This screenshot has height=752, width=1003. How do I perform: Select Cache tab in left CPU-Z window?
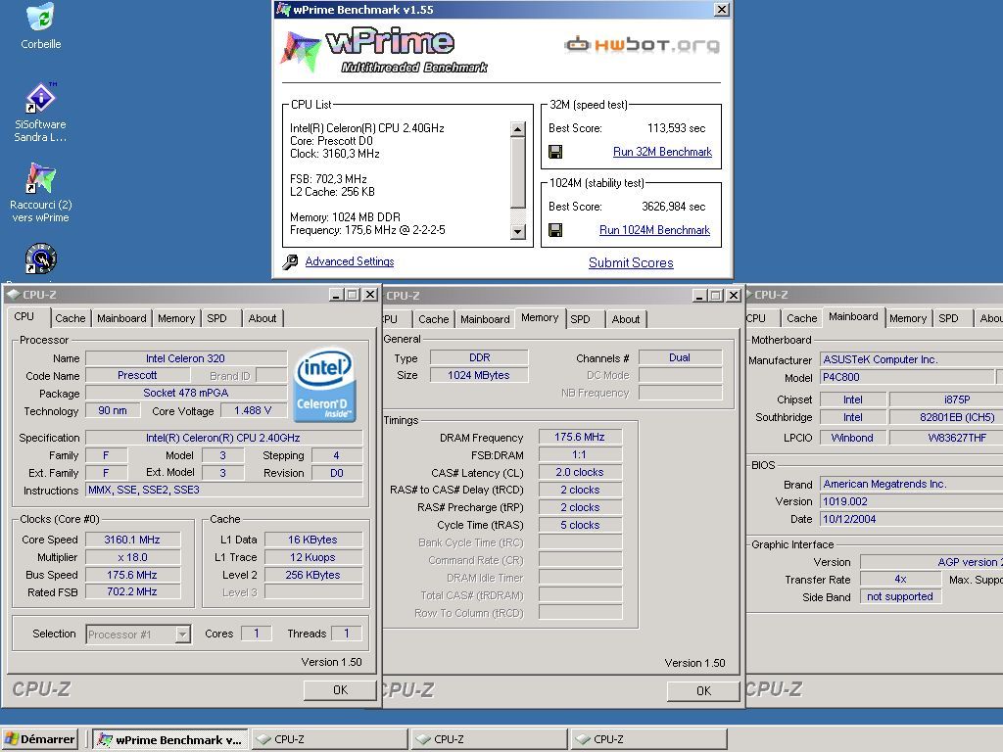[x=70, y=318]
